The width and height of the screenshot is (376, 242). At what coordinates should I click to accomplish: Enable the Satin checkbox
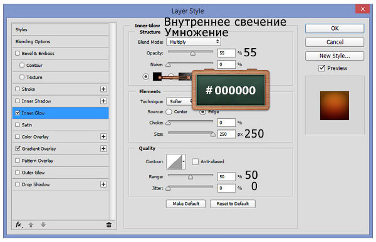click(18, 124)
